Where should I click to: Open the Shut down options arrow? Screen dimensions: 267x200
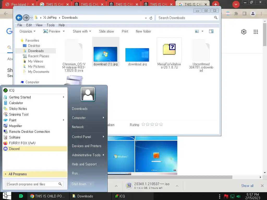coord(91,184)
